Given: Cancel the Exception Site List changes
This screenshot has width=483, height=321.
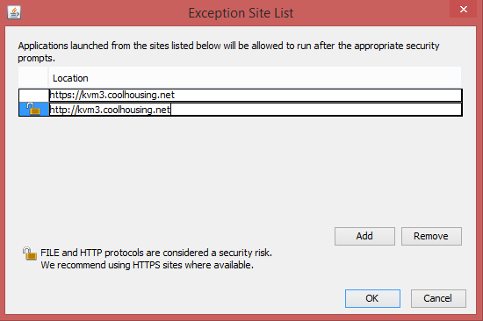Looking at the screenshot, I should (x=438, y=298).
